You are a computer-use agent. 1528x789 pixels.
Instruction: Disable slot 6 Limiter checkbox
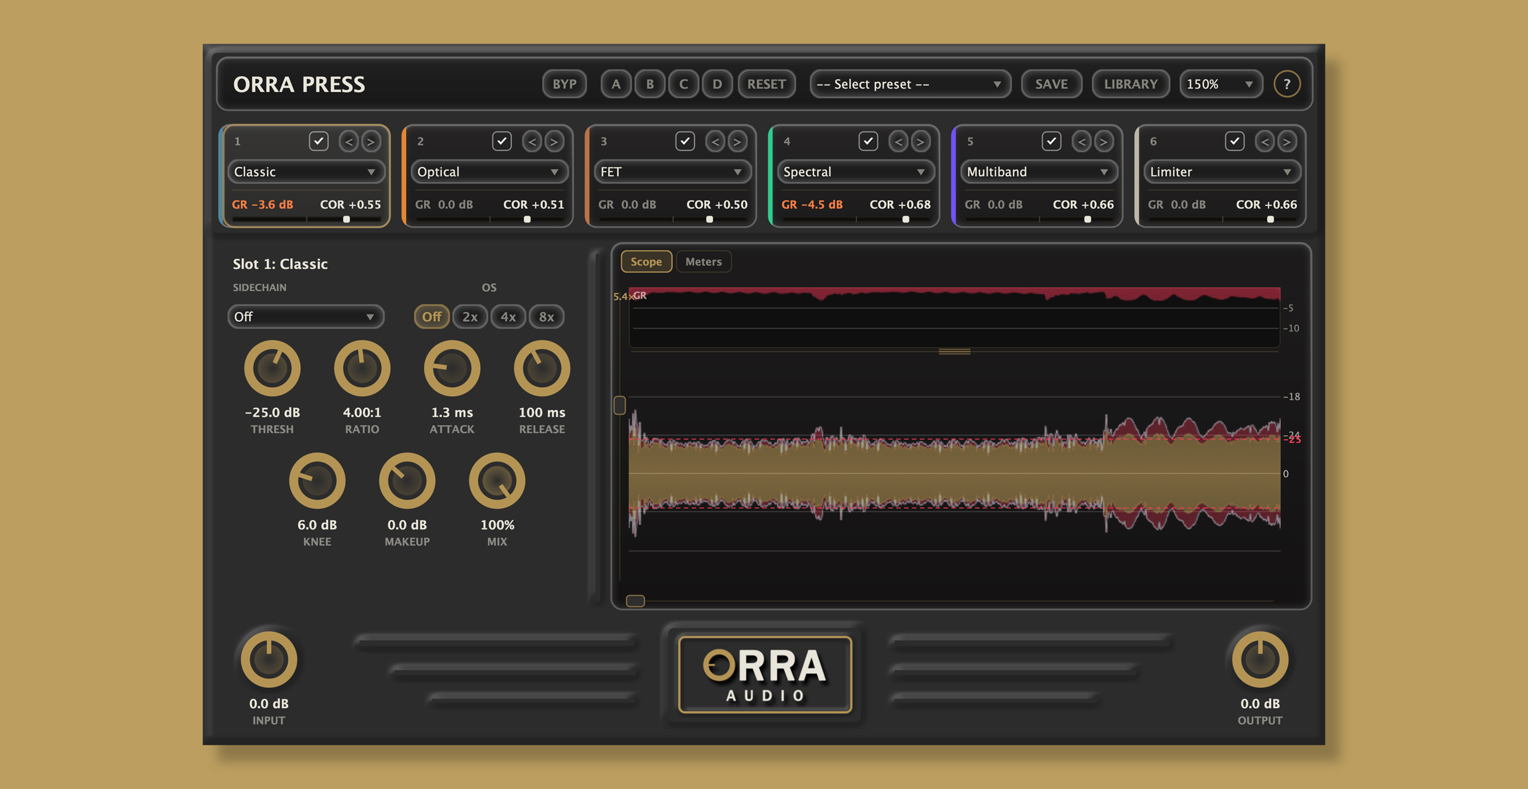click(x=1234, y=141)
